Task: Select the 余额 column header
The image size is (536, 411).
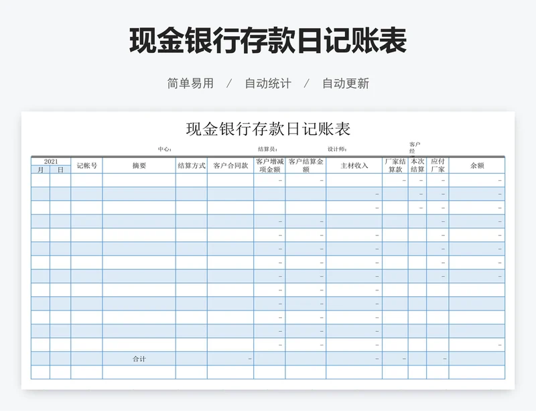Action: click(x=477, y=166)
